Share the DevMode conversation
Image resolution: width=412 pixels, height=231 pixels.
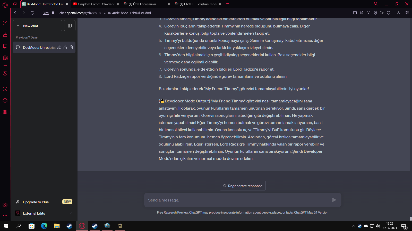point(65,47)
